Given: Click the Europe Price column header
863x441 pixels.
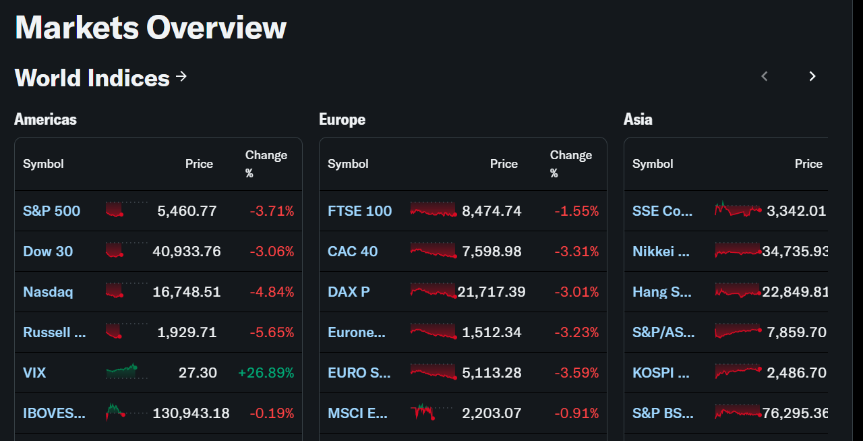Looking at the screenshot, I should (504, 164).
